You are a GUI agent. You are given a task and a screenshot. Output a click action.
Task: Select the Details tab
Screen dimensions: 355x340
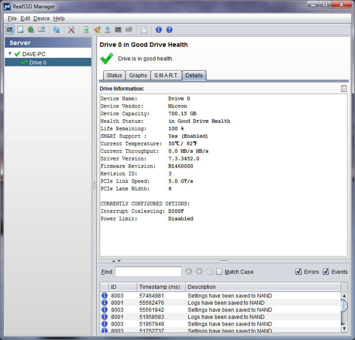(x=194, y=75)
